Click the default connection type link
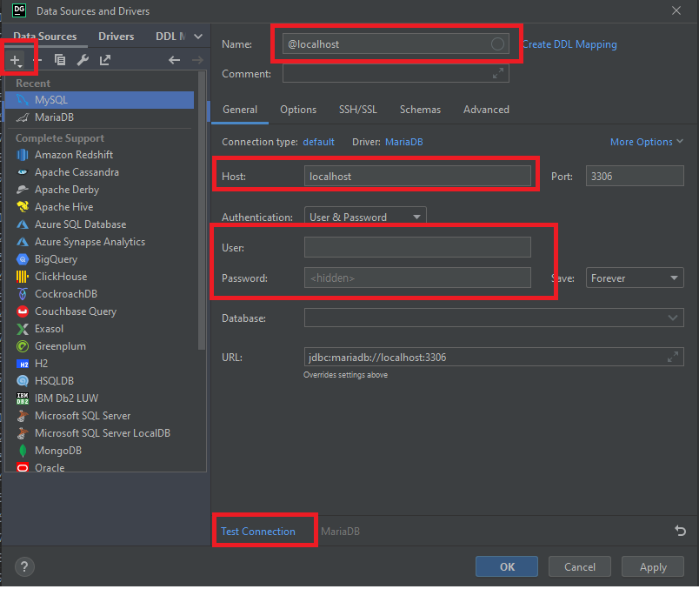This screenshot has height=589, width=699. click(318, 142)
